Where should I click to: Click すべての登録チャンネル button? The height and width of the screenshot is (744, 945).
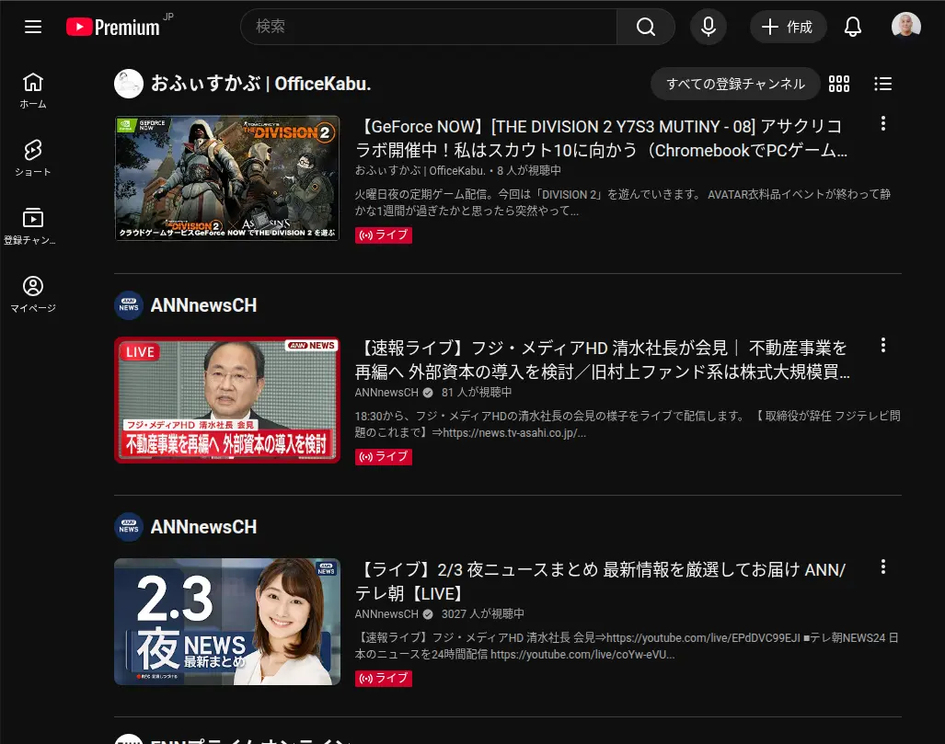[734, 84]
